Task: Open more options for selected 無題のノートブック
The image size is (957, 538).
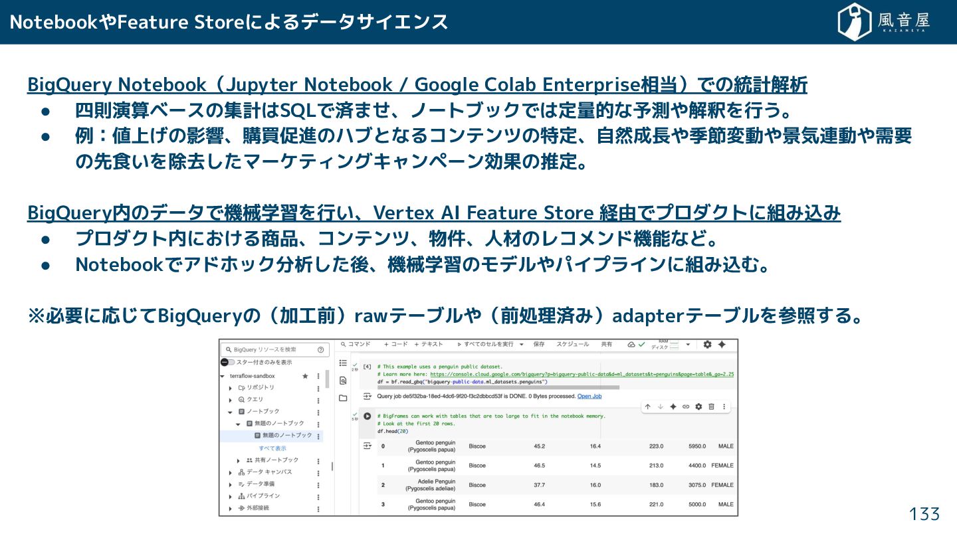Action: [x=319, y=436]
